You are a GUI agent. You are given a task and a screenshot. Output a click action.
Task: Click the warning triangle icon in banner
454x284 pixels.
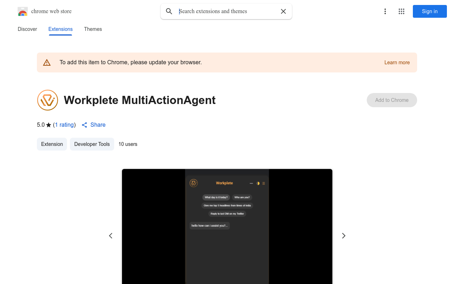click(47, 62)
